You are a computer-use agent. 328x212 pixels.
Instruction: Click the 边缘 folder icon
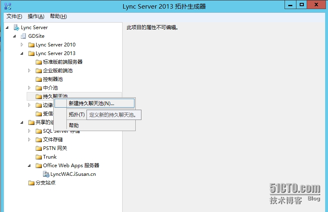(39, 105)
